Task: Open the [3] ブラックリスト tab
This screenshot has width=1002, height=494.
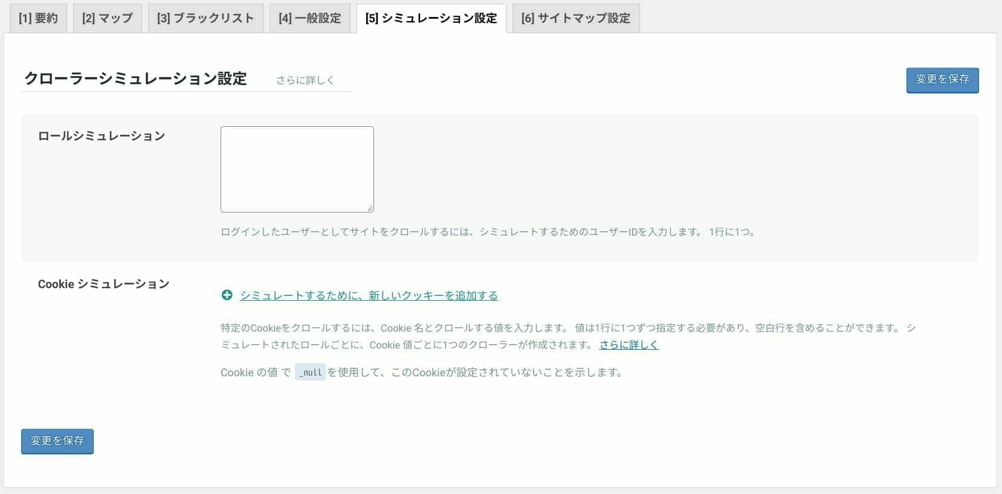Action: [205, 18]
